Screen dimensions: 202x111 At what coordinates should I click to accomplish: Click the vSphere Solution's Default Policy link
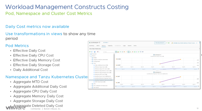[x=184, y=43]
